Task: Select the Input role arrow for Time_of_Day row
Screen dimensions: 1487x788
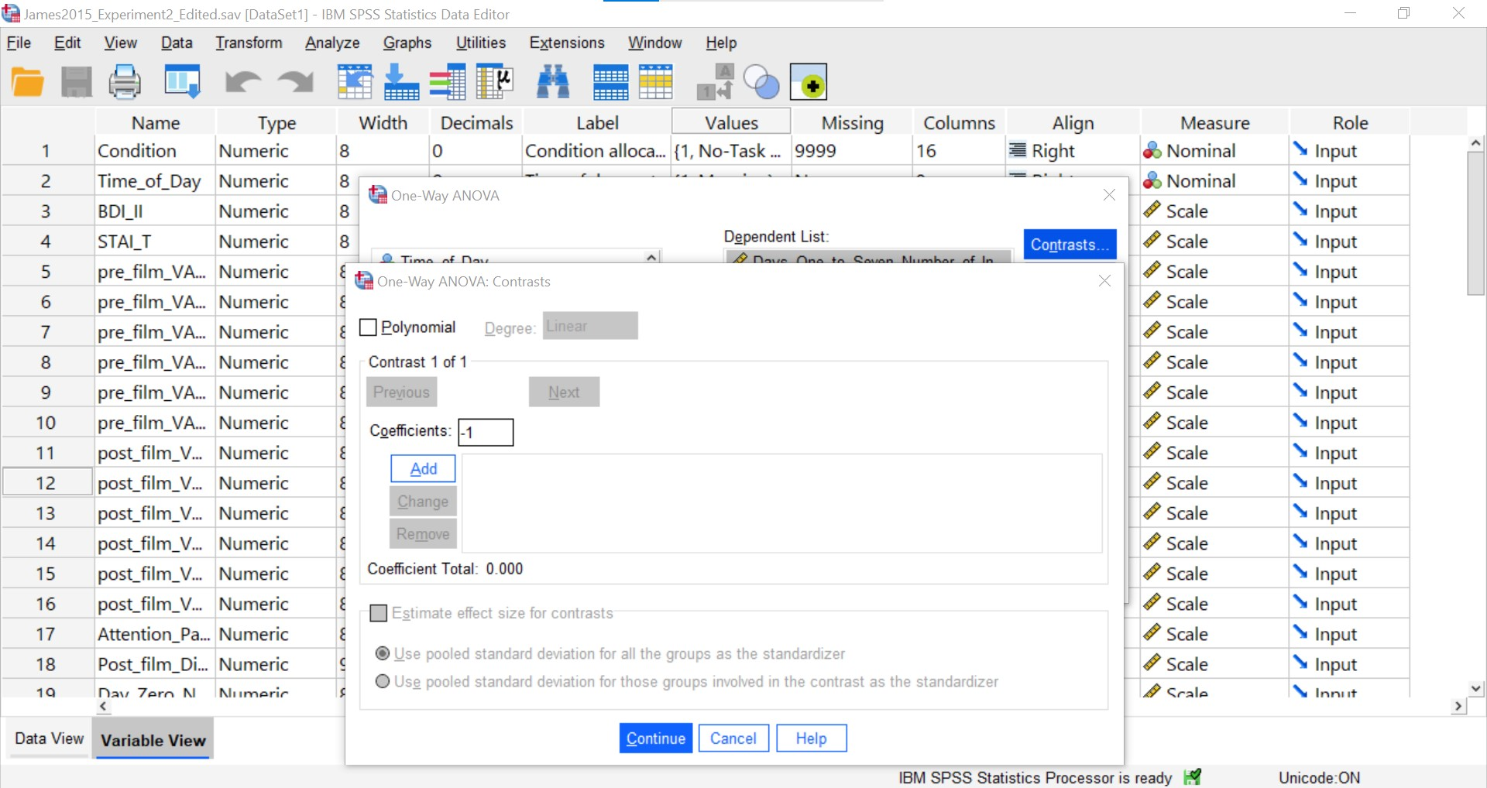Action: click(1300, 180)
